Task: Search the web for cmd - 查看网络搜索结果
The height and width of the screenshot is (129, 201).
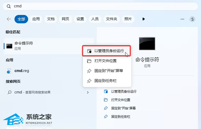Action: 32,92
